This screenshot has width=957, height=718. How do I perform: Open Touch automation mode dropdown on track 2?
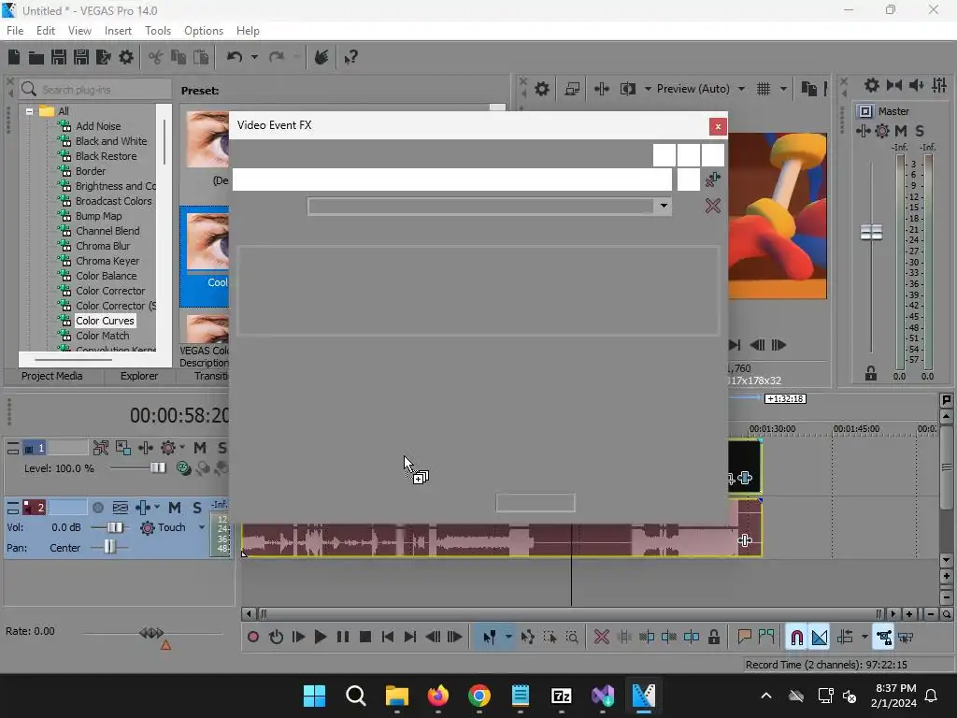pos(202,527)
